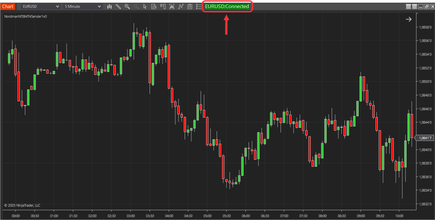Click the zoom in magnifier icon
This screenshot has width=435, height=220.
tap(127, 7)
